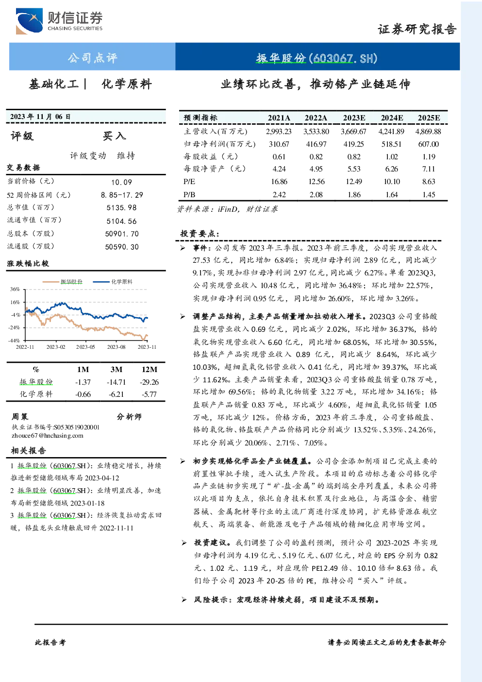Click arrow bullet before 初步实现铬化学品 paragraph
The height and width of the screenshot is (682, 482).
pyautogui.click(x=183, y=461)
